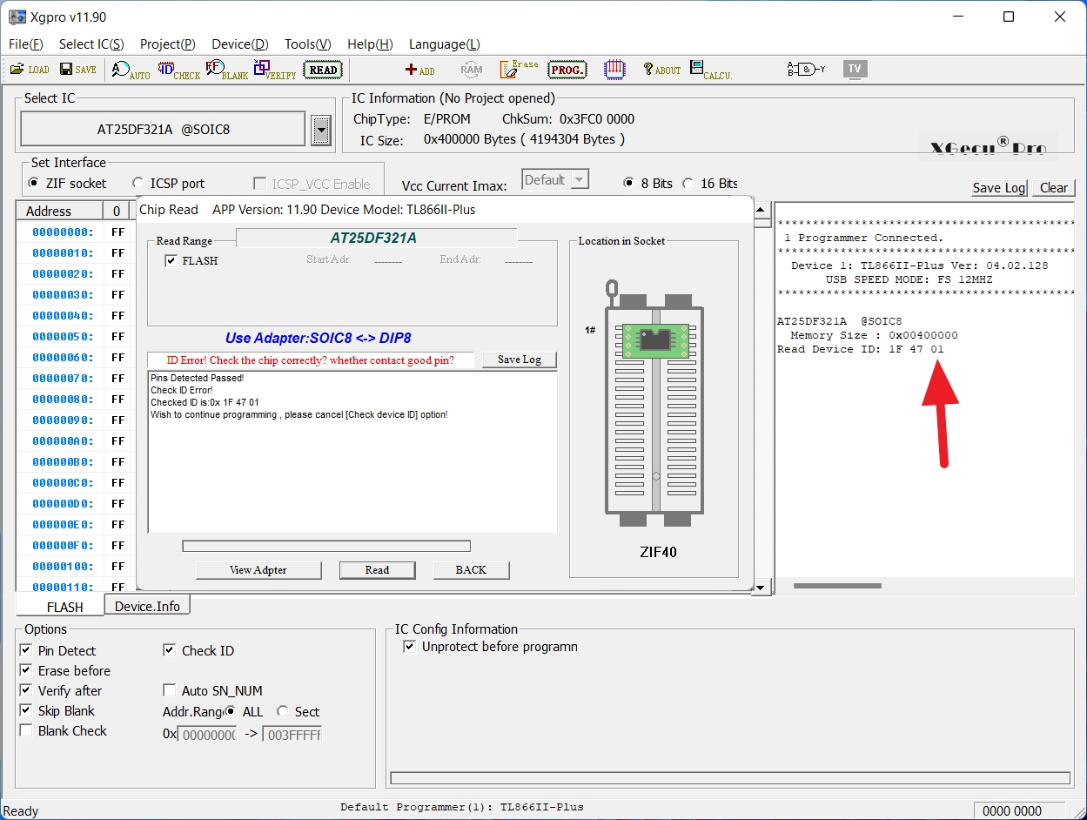The height and width of the screenshot is (820, 1087).
Task: Open the Erase chip toolbar tool
Action: tap(519, 70)
